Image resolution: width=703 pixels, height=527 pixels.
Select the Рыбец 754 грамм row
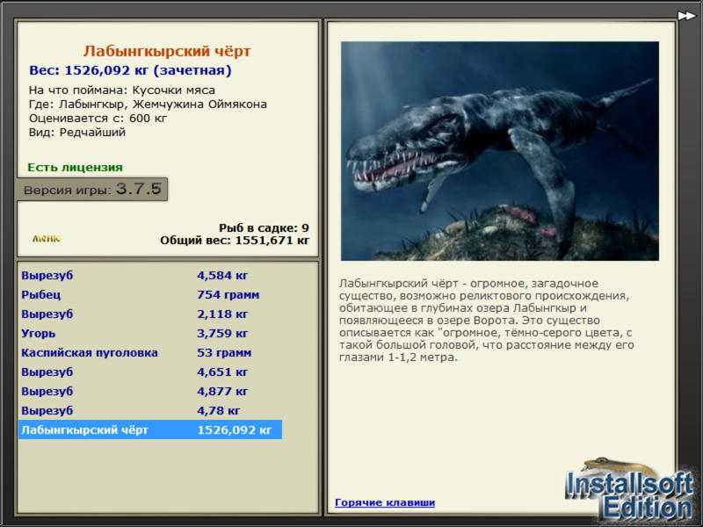tap(150, 294)
